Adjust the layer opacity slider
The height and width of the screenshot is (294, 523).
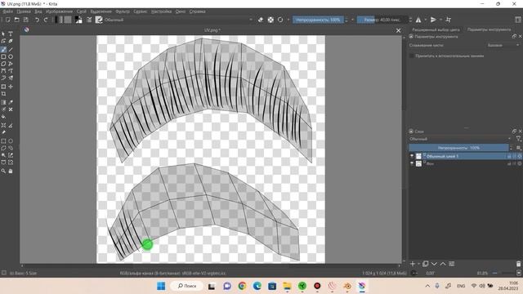click(459, 147)
